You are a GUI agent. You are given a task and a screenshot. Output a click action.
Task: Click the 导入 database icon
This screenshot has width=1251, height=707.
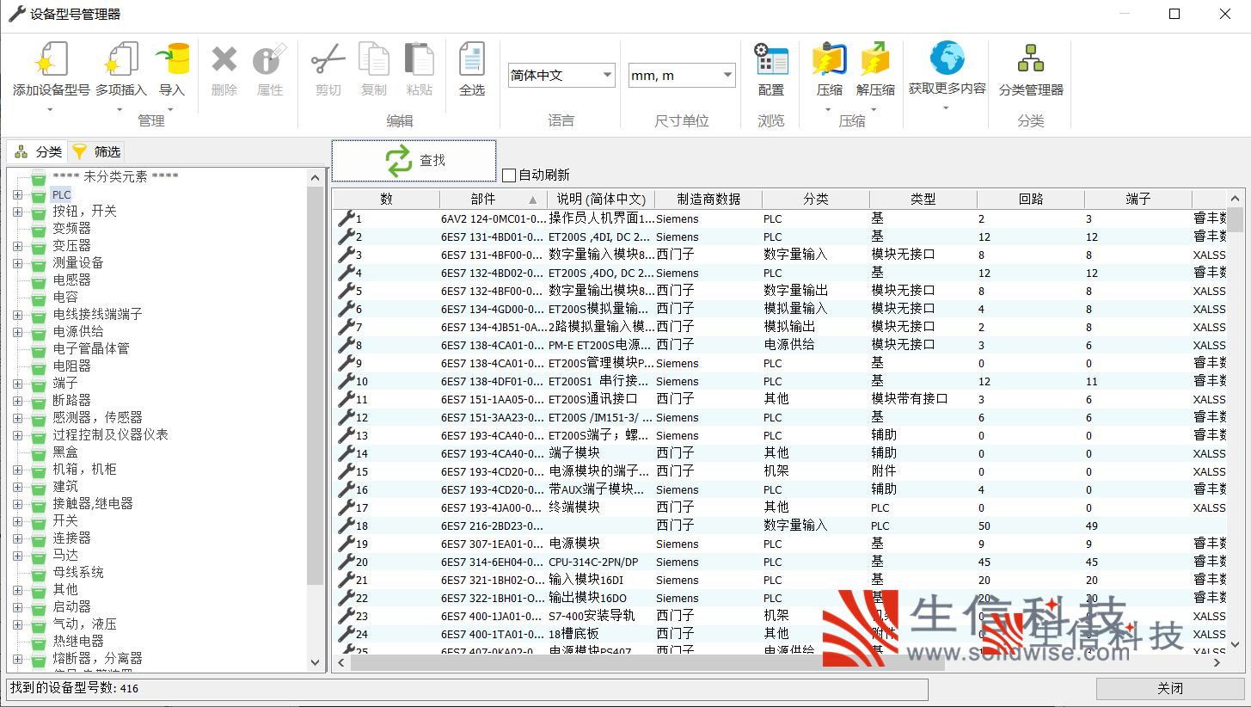[x=172, y=59]
